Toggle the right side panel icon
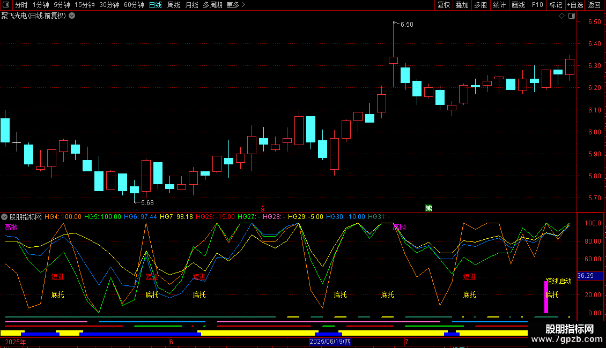Viewport: 606px width, 348px height. pos(572,16)
